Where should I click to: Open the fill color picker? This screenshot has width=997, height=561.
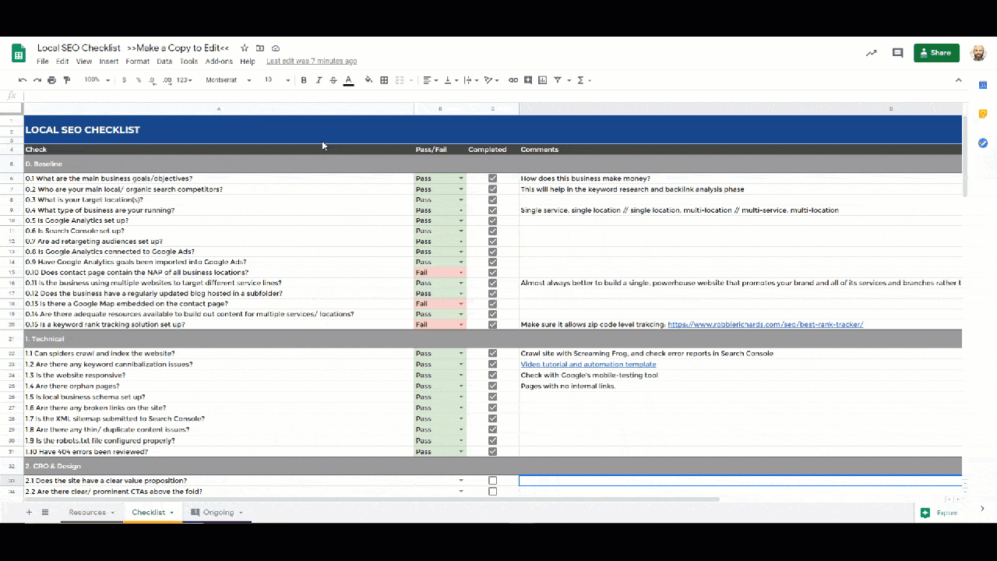(368, 80)
